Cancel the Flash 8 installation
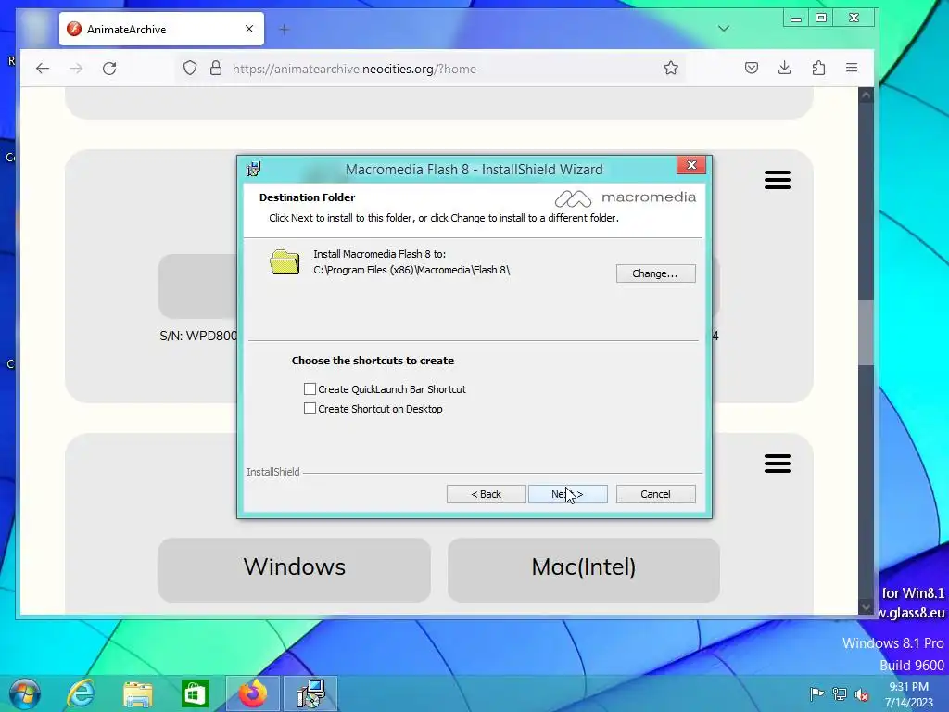949x712 pixels. (655, 494)
